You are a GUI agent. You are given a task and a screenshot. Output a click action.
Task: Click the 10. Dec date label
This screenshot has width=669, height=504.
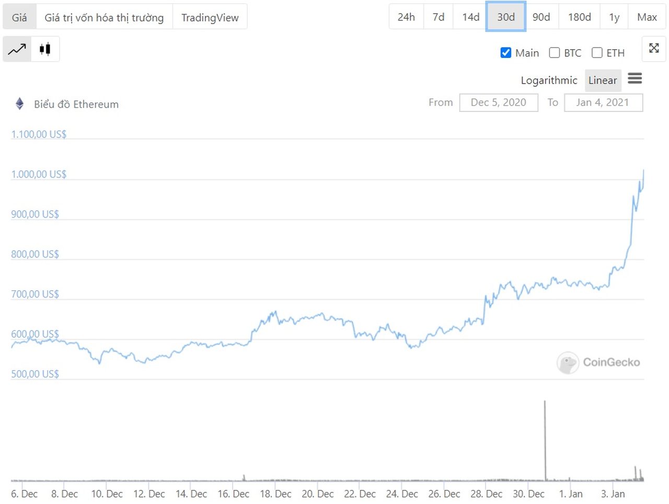click(x=107, y=494)
